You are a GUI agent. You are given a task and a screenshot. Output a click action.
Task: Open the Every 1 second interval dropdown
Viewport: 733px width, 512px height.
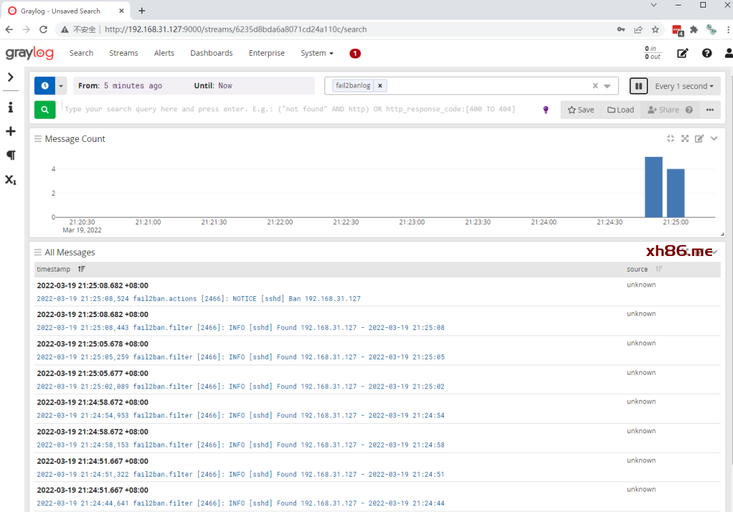tap(685, 86)
